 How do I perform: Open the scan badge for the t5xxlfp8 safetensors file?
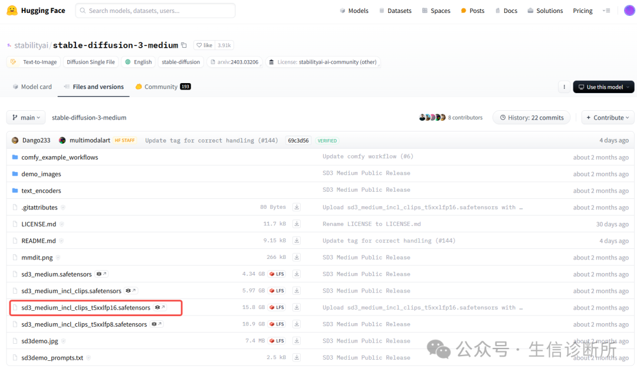157,324
